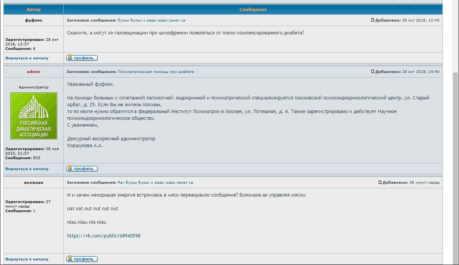
Task: Click the line 'niau niau nia niau'
Action: click(86, 222)
